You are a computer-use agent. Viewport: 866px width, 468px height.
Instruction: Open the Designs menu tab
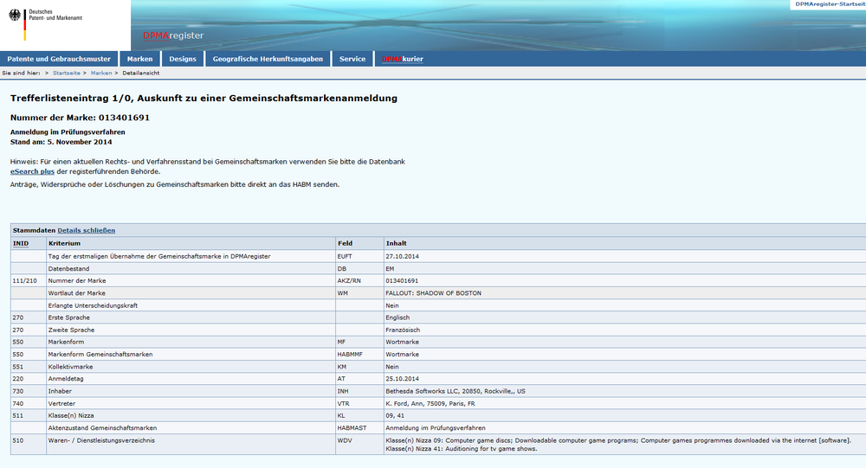click(x=183, y=59)
